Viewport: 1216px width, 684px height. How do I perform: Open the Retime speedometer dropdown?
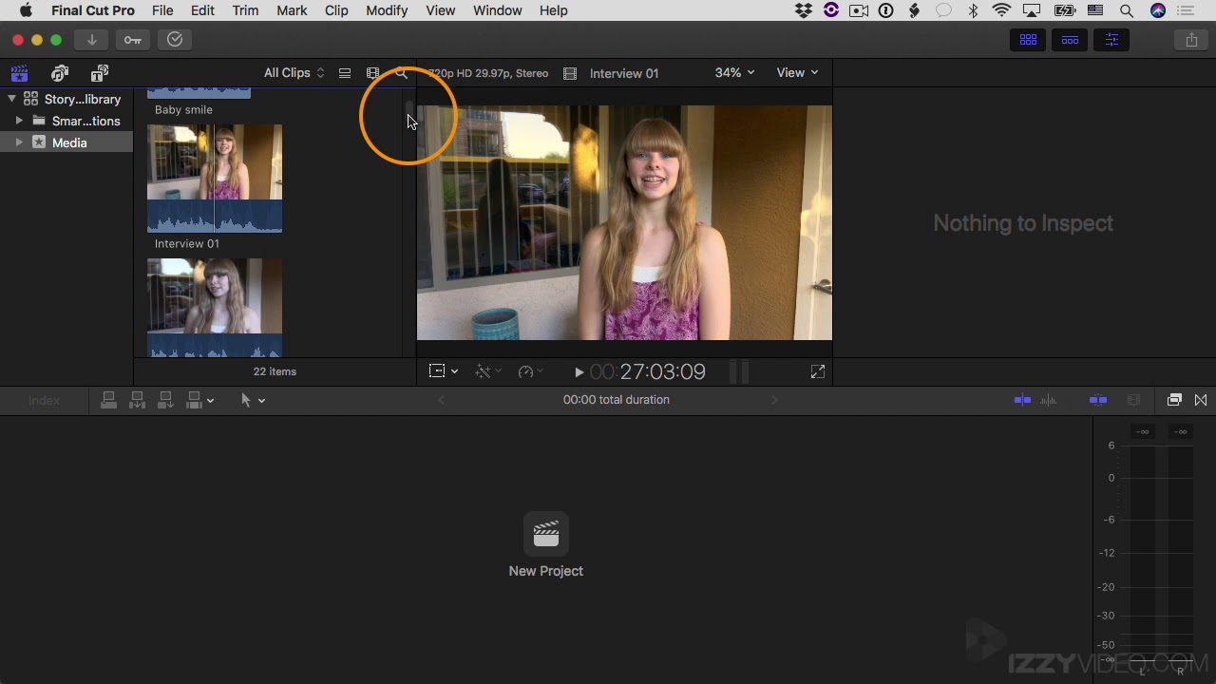click(530, 371)
